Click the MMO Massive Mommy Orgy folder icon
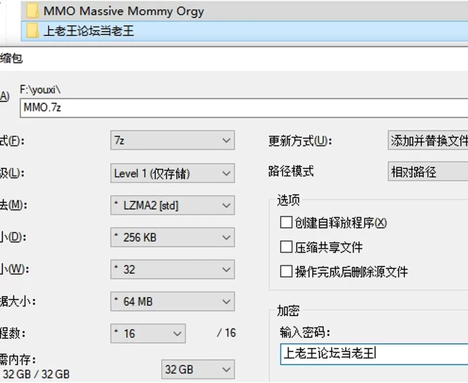The image size is (468, 383). click(32, 11)
